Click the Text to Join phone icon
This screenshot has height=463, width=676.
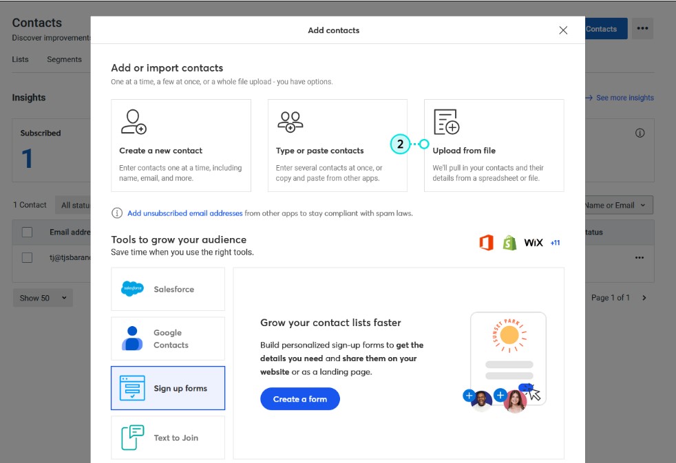[x=132, y=438]
